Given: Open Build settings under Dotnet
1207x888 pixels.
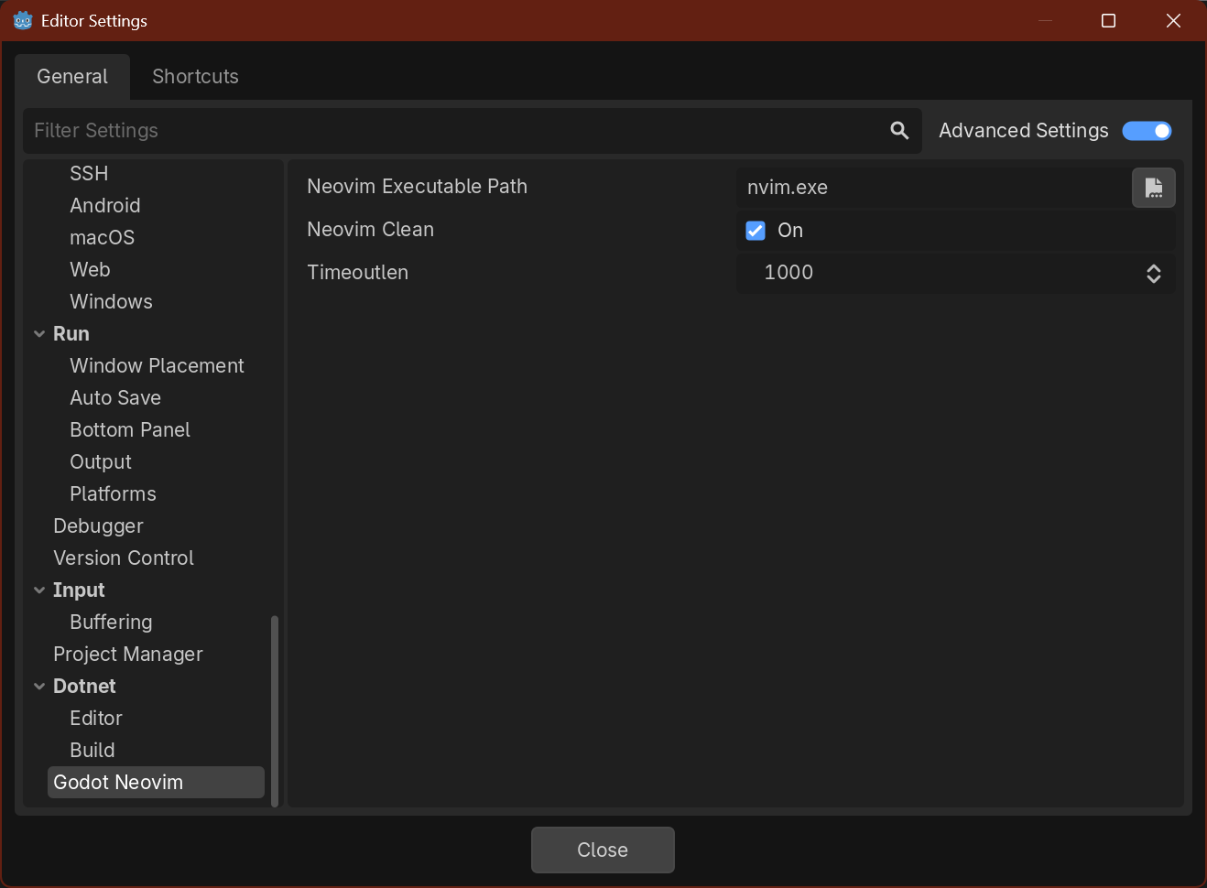Looking at the screenshot, I should coord(92,751).
